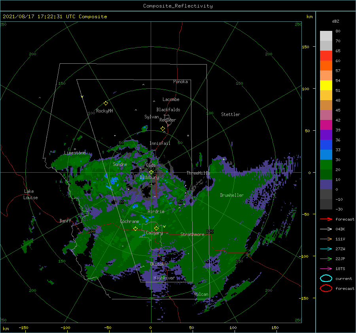Click the magenta 18TS arrow legend icon
Image resolution: width=356 pixels, height=333 pixels.
326,269
